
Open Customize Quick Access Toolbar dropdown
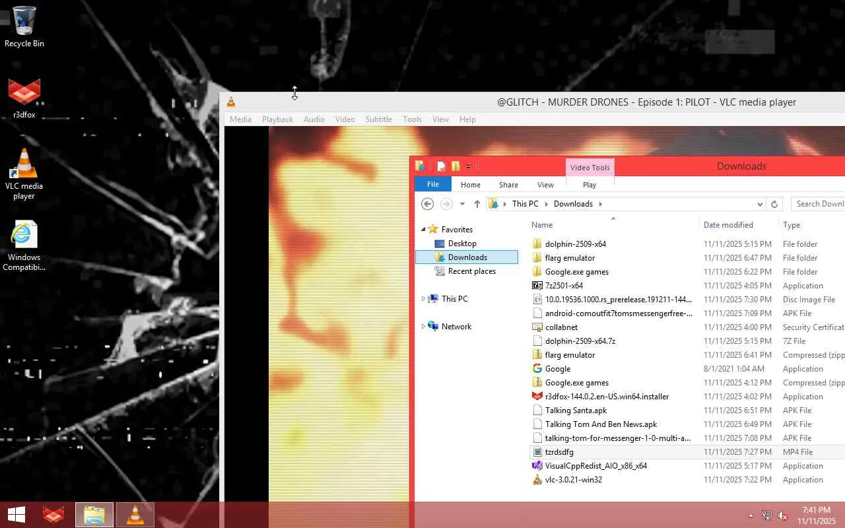[x=468, y=166]
